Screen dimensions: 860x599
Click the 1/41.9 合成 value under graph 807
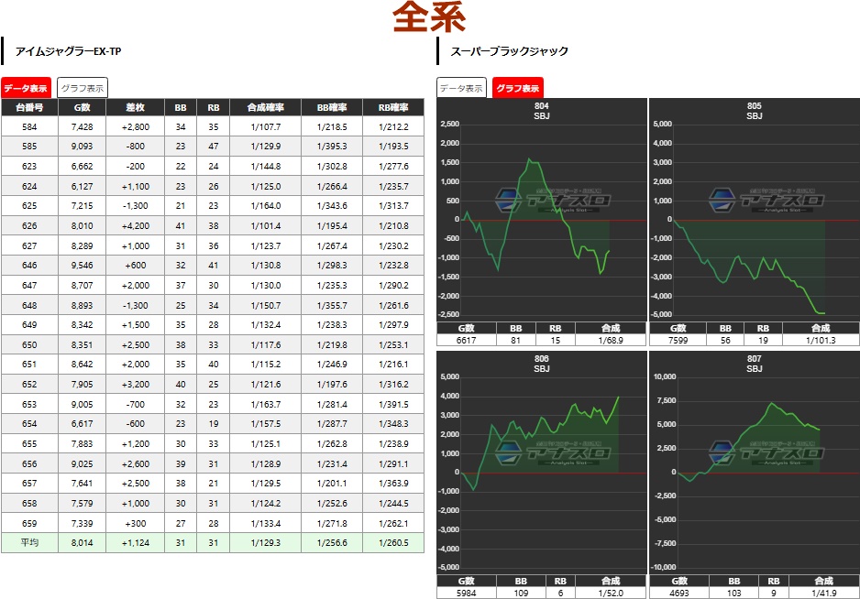coord(824,593)
